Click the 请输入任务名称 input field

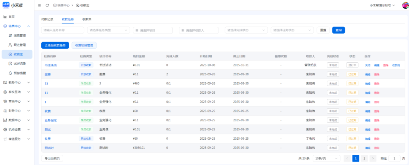(62, 30)
